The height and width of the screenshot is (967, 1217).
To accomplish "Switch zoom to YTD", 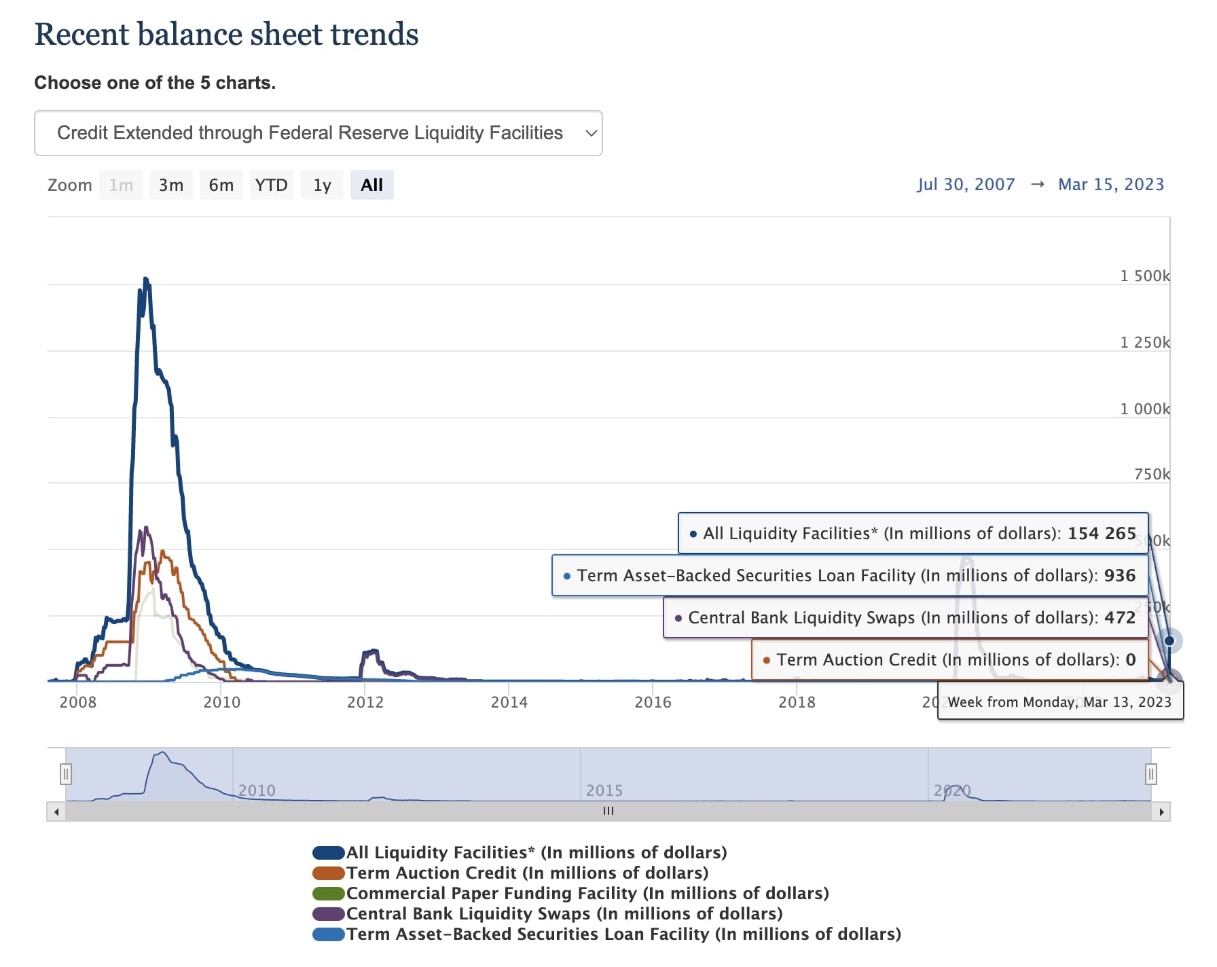I will click(x=271, y=185).
